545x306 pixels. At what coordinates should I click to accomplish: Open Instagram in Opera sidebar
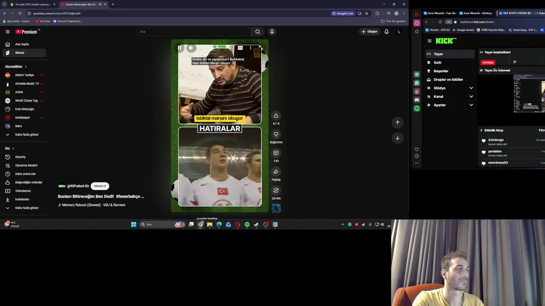point(417,91)
